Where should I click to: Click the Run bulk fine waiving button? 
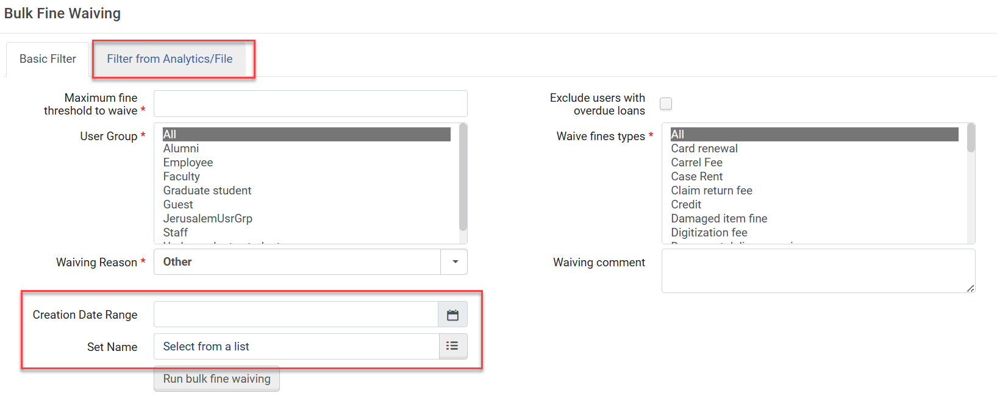(x=216, y=378)
